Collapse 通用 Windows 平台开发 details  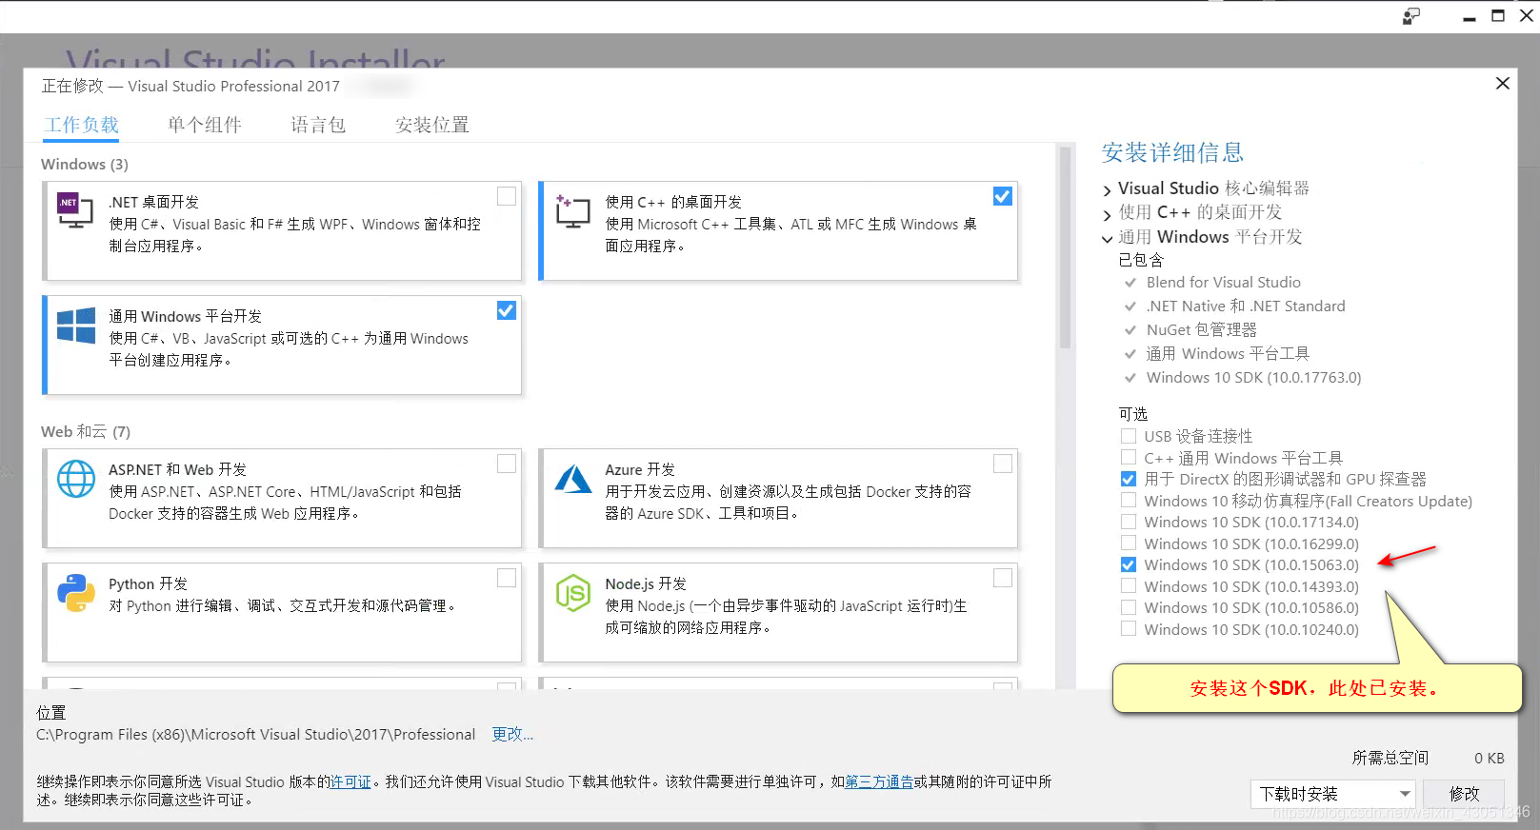[x=1107, y=239]
